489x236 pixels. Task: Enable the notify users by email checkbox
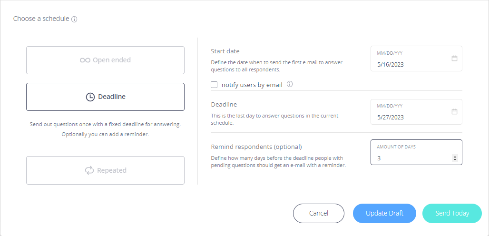click(214, 85)
